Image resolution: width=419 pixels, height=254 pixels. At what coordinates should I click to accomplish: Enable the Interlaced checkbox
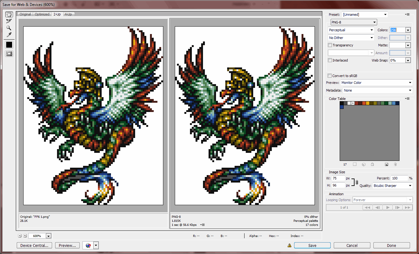[330, 60]
